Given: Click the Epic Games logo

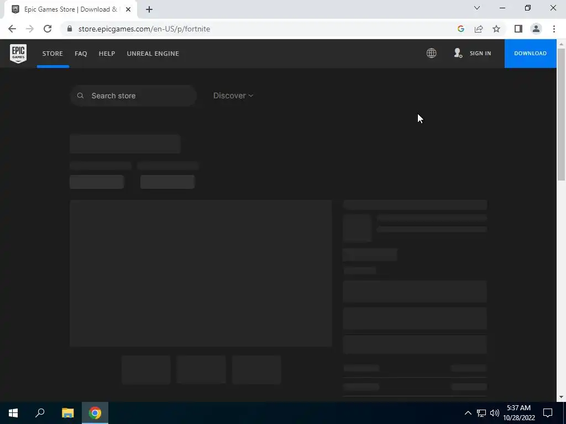Looking at the screenshot, I should [x=18, y=54].
